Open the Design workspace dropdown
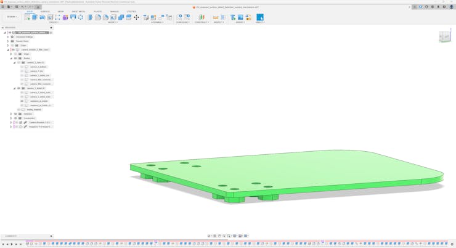Screen dimensions: 456x248 12,17
